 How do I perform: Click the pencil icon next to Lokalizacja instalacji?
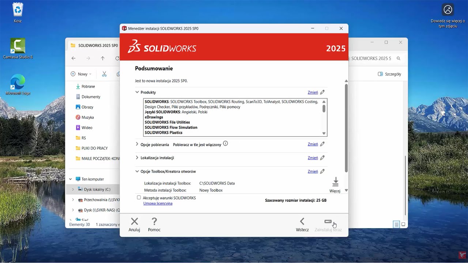coord(322,158)
